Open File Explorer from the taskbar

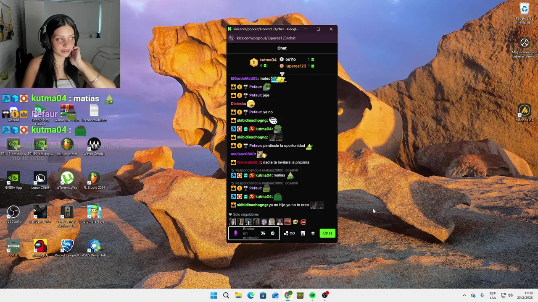tap(238, 295)
